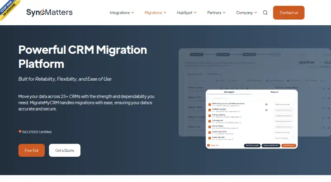Open the Partners nav item
The image size is (331, 182).
pyautogui.click(x=214, y=13)
